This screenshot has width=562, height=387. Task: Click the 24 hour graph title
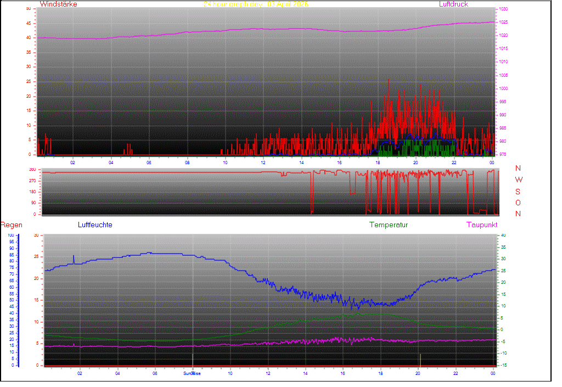tap(256, 4)
